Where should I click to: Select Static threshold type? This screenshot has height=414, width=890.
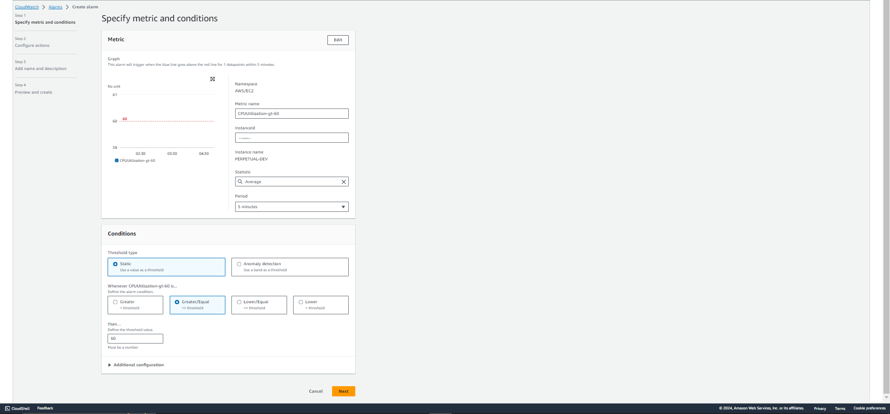click(166, 267)
